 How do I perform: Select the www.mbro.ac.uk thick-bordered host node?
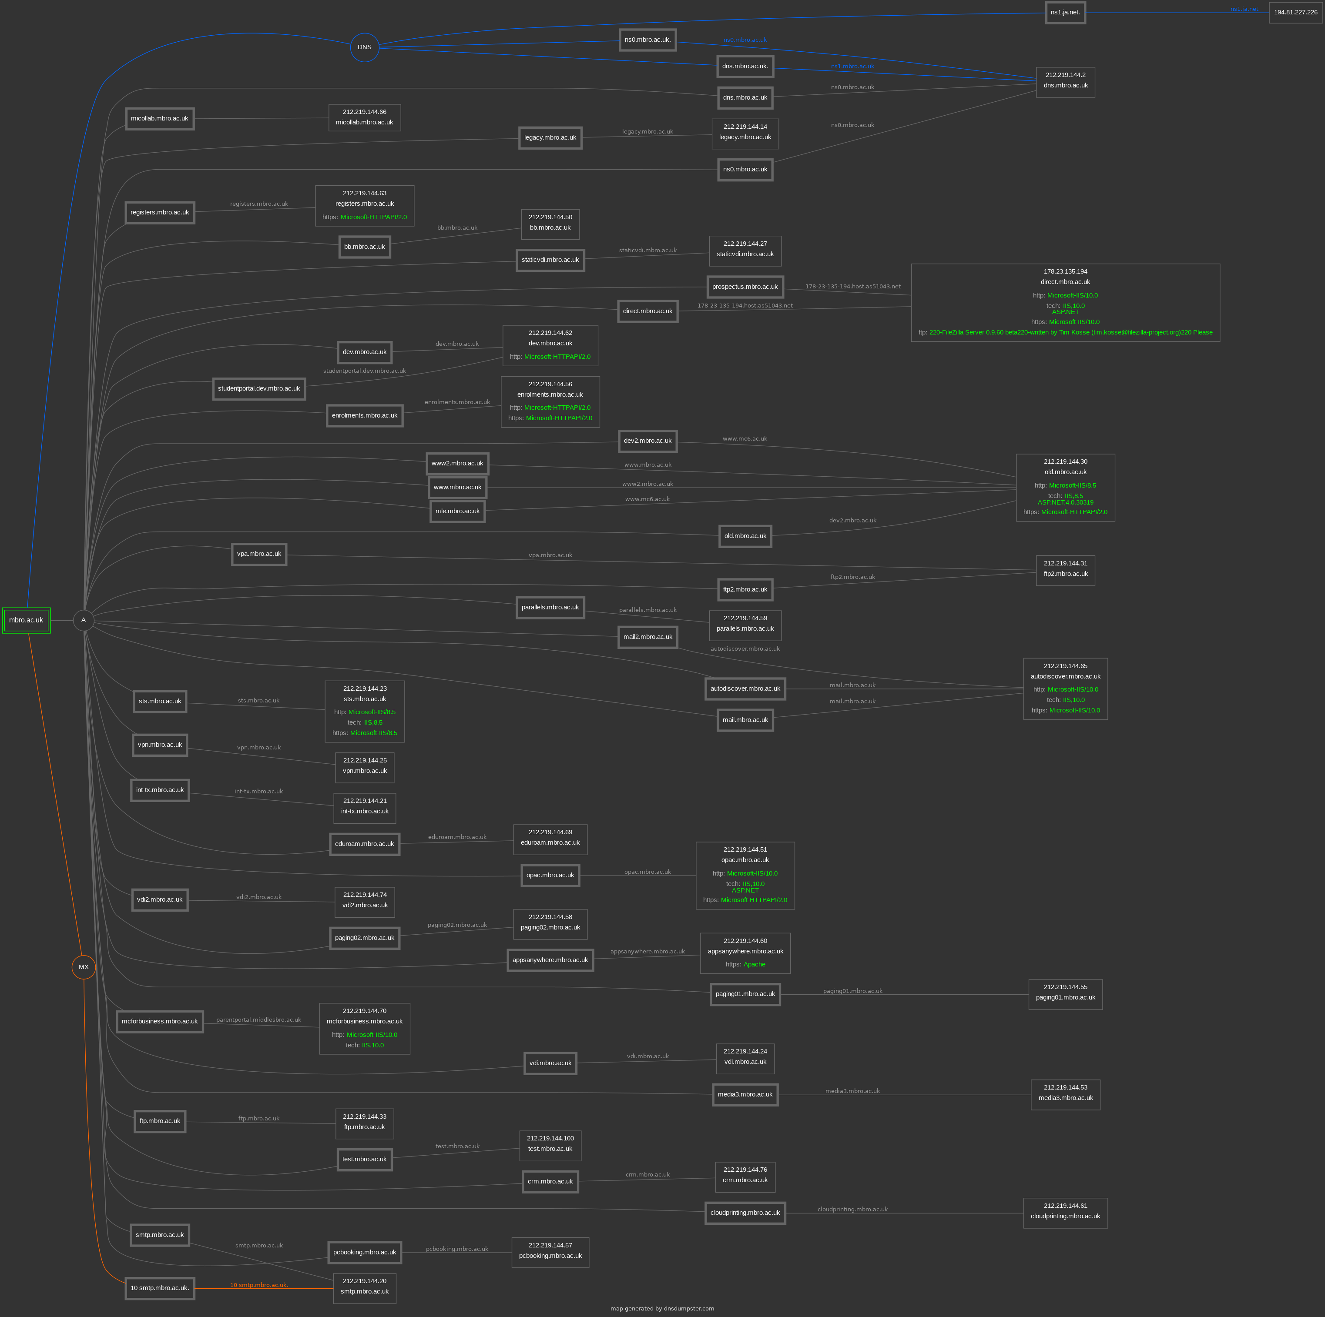point(457,488)
